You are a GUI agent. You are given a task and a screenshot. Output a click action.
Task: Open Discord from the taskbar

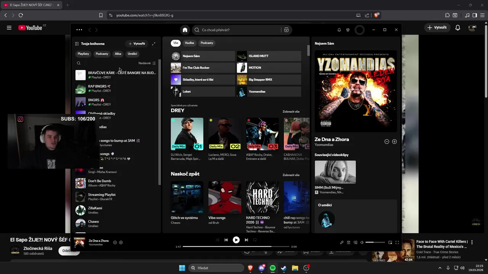(262, 268)
